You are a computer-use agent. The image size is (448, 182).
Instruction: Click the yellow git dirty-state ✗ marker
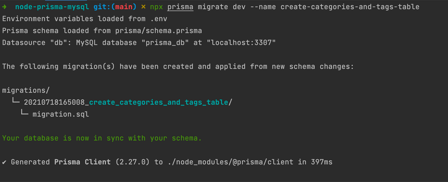point(143,7)
